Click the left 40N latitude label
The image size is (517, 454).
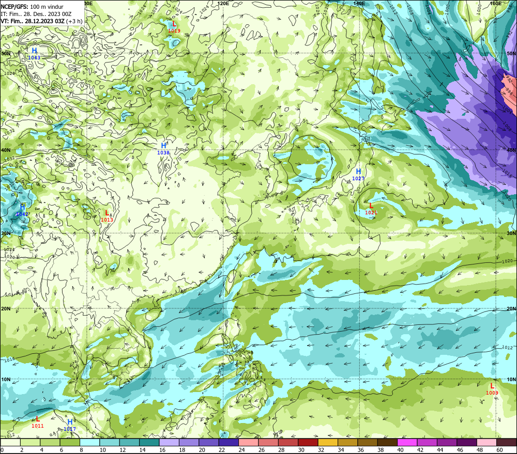point(6,150)
